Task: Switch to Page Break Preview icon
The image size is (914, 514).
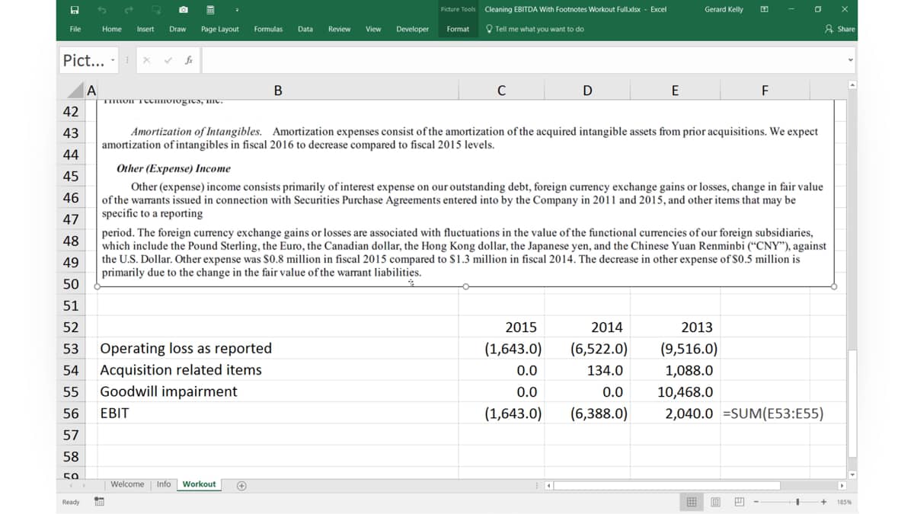Action: [x=739, y=502]
